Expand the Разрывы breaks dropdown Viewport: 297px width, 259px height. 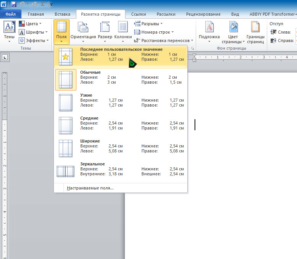pyautogui.click(x=148, y=24)
